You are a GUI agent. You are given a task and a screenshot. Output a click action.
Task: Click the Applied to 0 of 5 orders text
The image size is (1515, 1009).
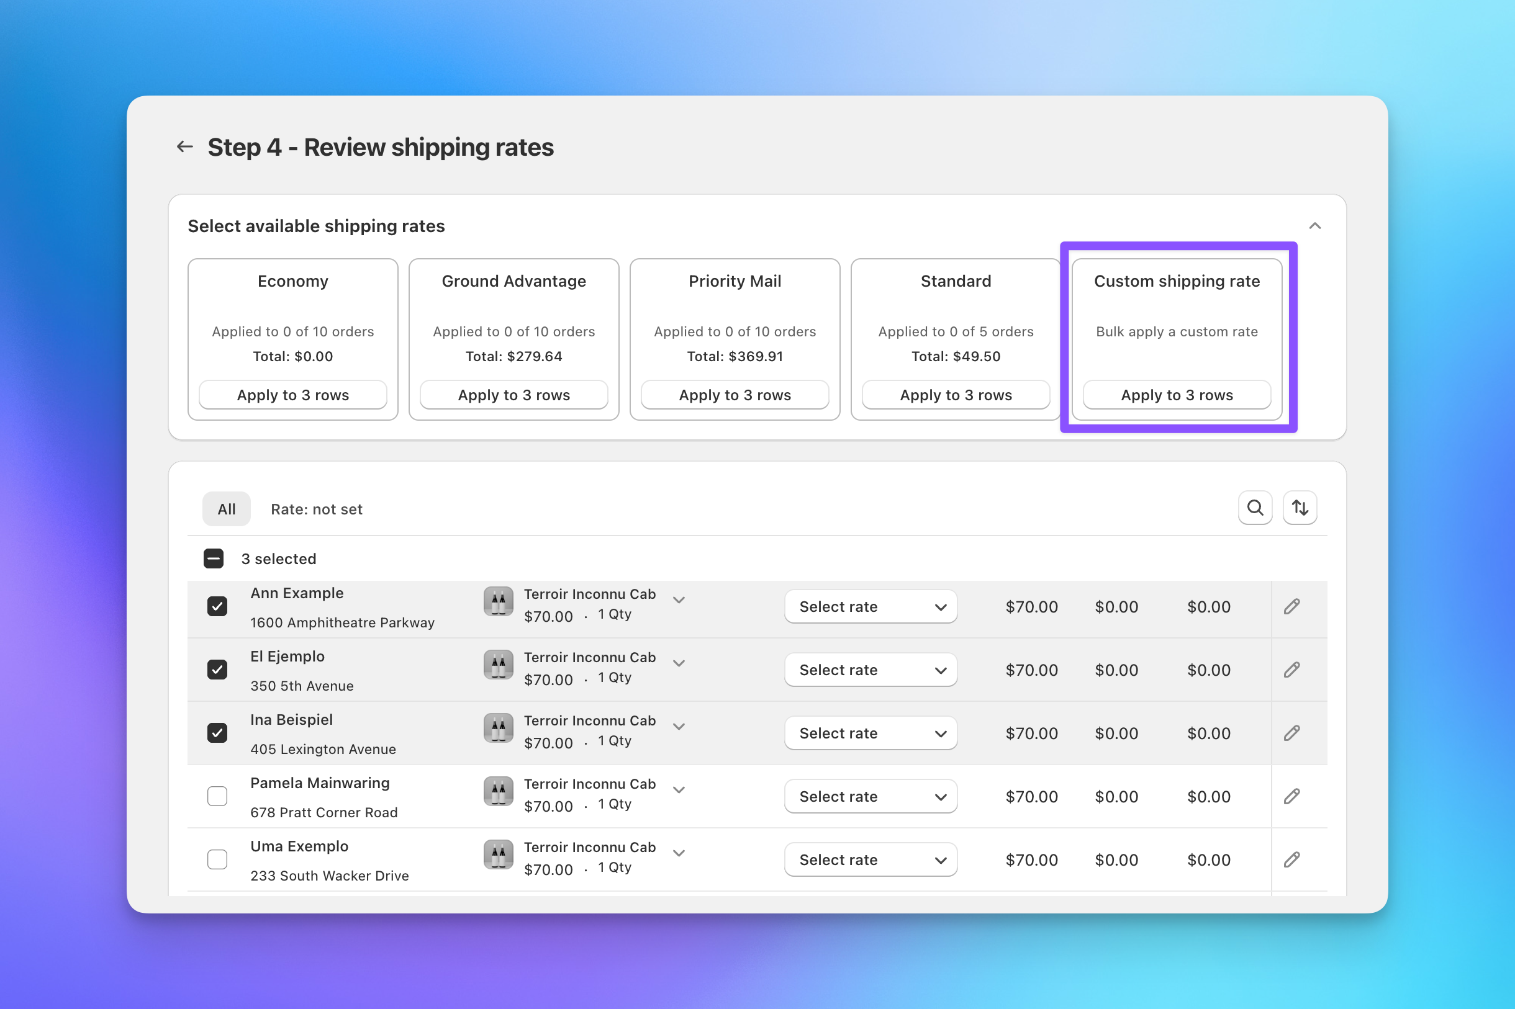pyautogui.click(x=956, y=331)
